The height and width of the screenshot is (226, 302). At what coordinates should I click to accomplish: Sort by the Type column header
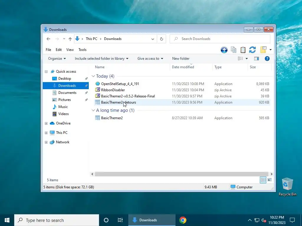click(x=218, y=67)
